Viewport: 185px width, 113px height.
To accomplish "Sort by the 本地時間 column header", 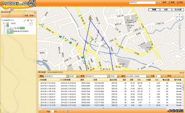I will pyautogui.click(x=49, y=80).
